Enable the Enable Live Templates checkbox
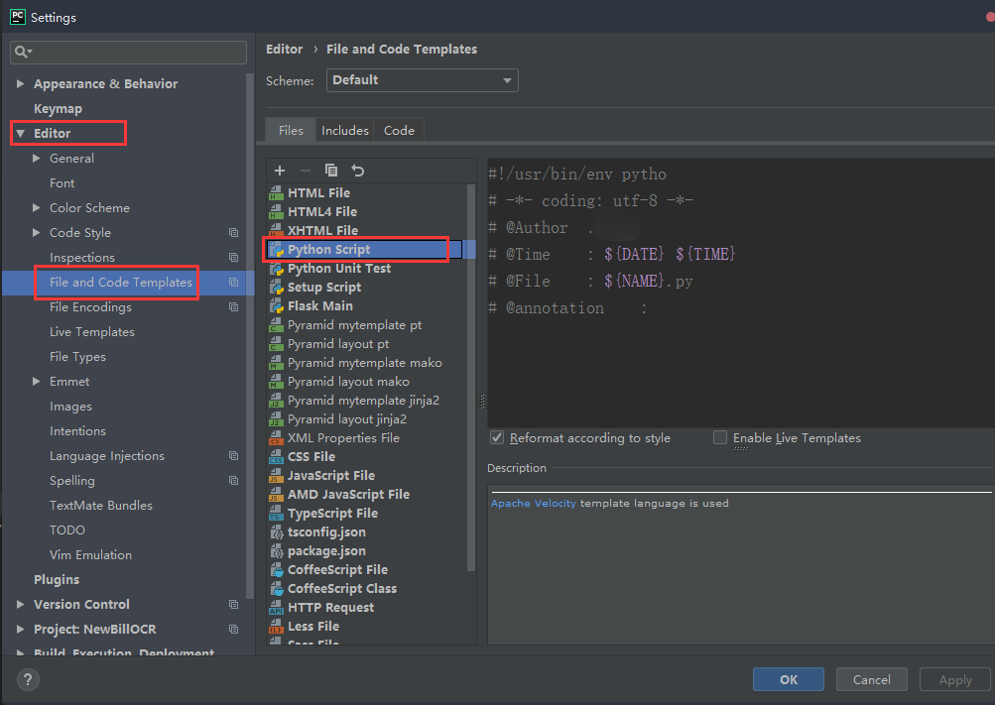The width and height of the screenshot is (995, 705). [x=719, y=437]
